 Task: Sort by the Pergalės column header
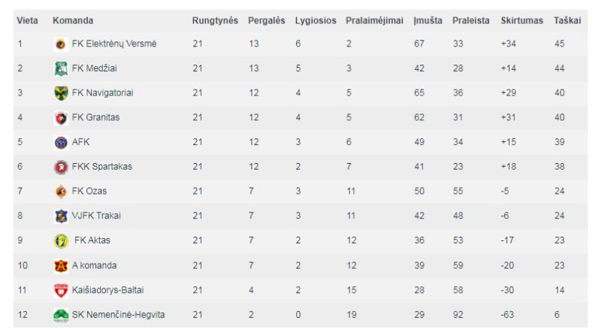click(266, 20)
